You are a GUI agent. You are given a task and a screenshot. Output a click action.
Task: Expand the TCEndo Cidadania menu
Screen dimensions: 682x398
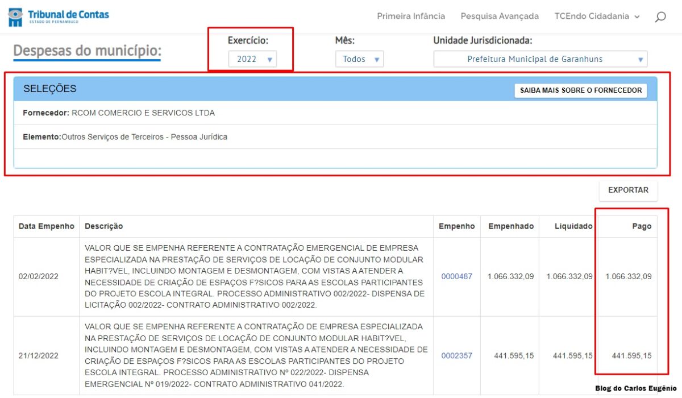[597, 16]
